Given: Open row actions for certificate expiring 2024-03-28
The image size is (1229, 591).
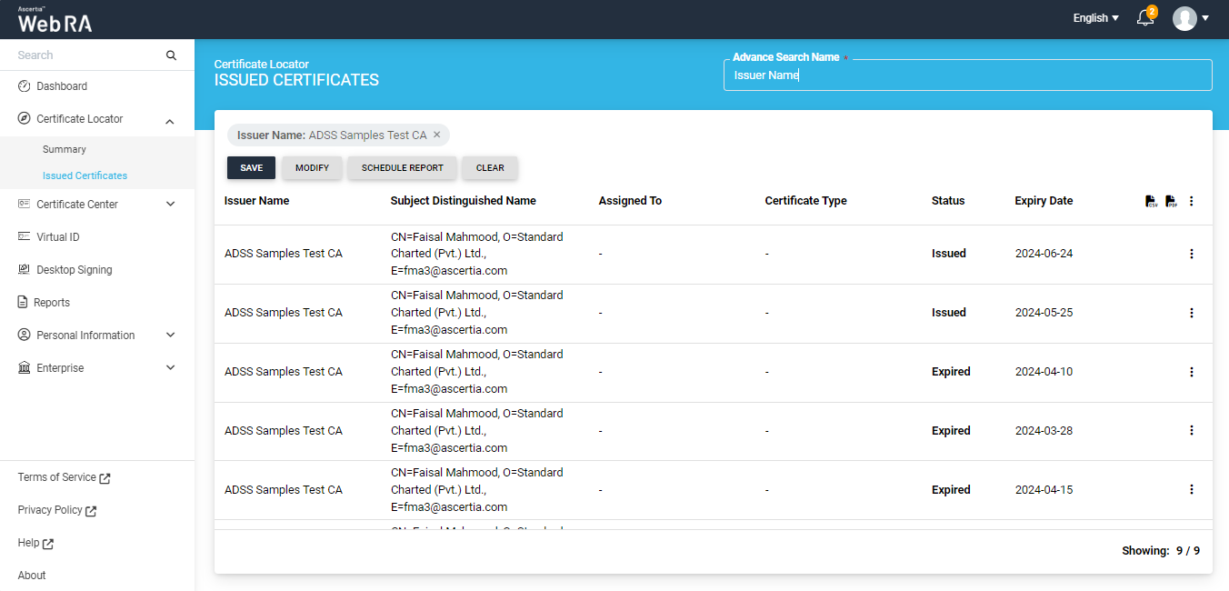Looking at the screenshot, I should 1192,430.
